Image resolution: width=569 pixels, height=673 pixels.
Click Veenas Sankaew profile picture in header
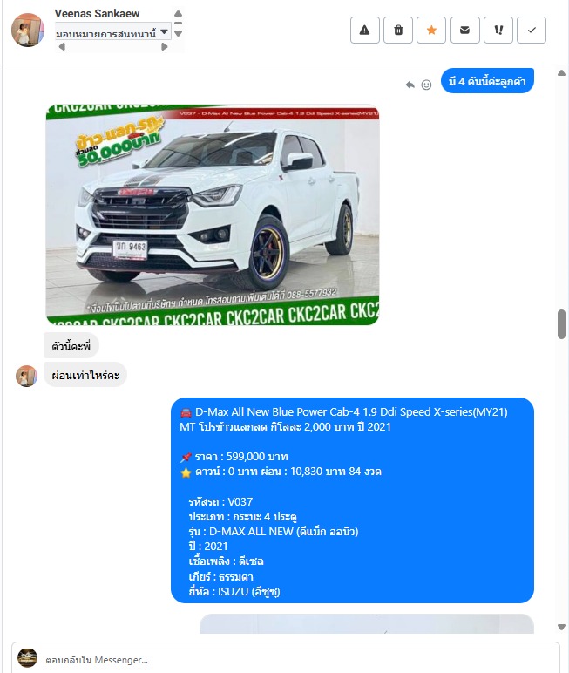(28, 30)
